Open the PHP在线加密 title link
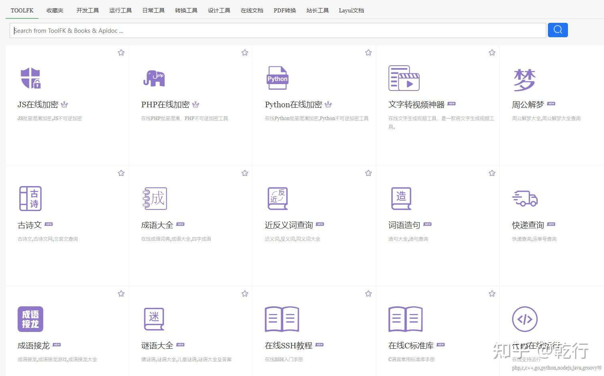The width and height of the screenshot is (604, 376). pos(165,105)
